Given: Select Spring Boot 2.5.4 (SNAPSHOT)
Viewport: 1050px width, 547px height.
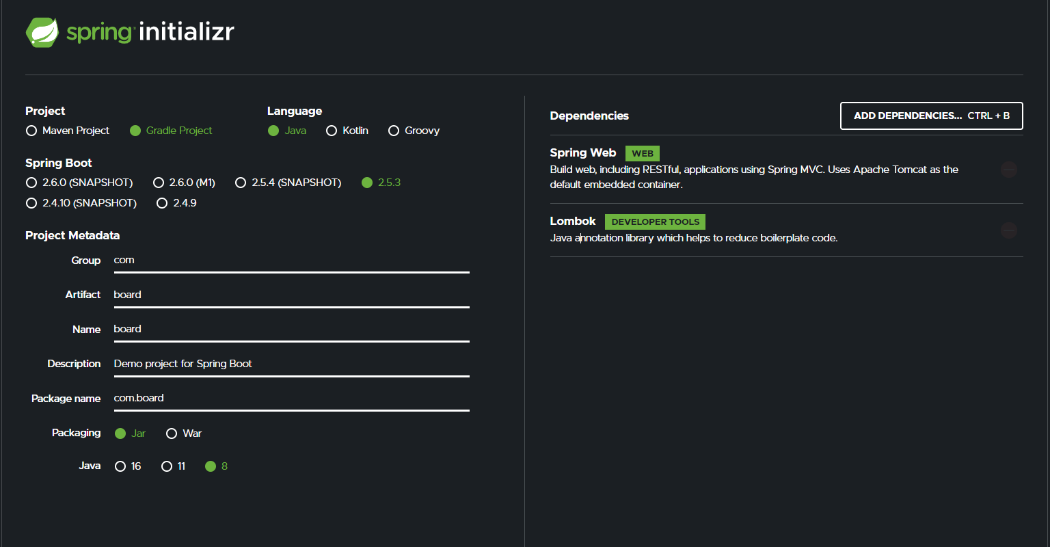Looking at the screenshot, I should (x=288, y=183).
